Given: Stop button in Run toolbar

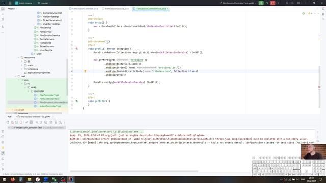Looking at the screenshot, I should pyautogui.click(x=21, y=123).
